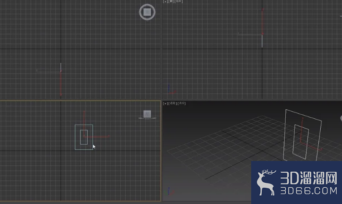The width and height of the screenshot is (342, 204).
Task: Open the 前 point-of-view label menu
Action: click(171, 1)
